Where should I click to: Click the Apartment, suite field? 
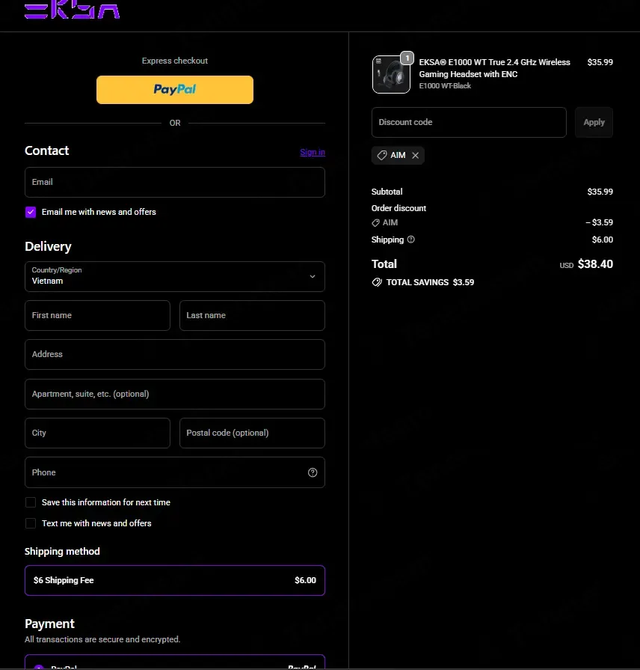[x=175, y=395]
